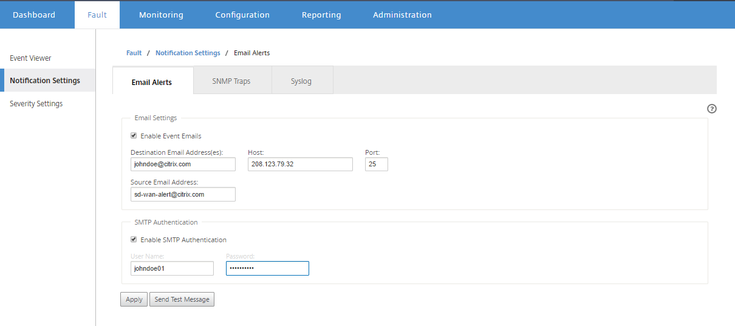The width and height of the screenshot is (735, 326).
Task: Focus the Destination Email Address field
Action: 183,164
